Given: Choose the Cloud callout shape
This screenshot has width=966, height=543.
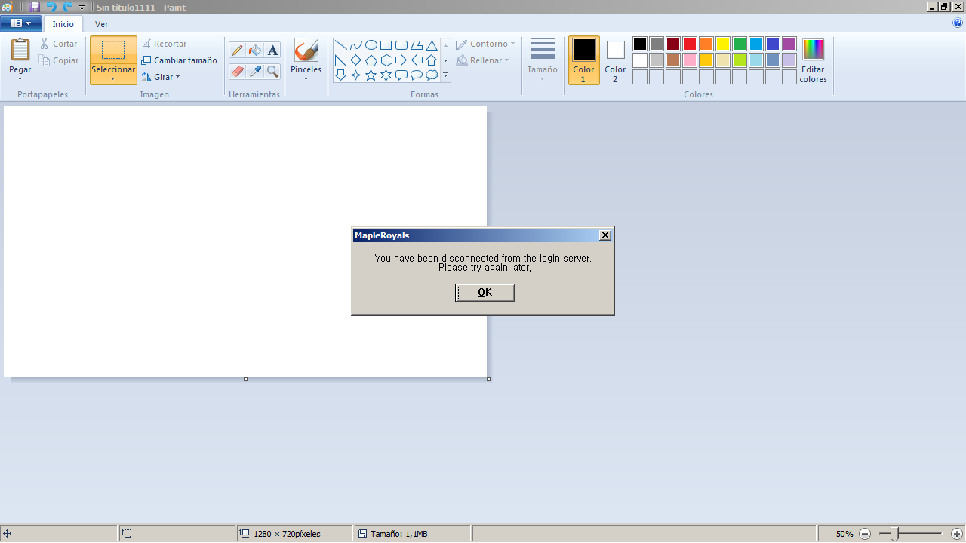Looking at the screenshot, I should pos(431,75).
